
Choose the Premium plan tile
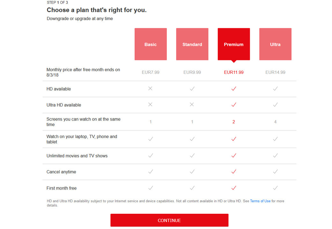point(234,44)
